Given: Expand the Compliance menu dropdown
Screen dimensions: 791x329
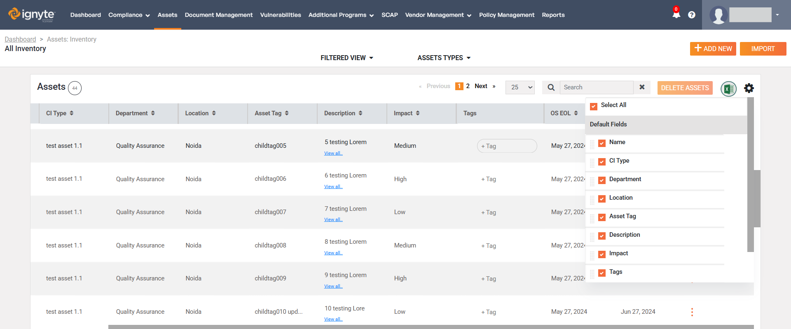Looking at the screenshot, I should point(129,15).
